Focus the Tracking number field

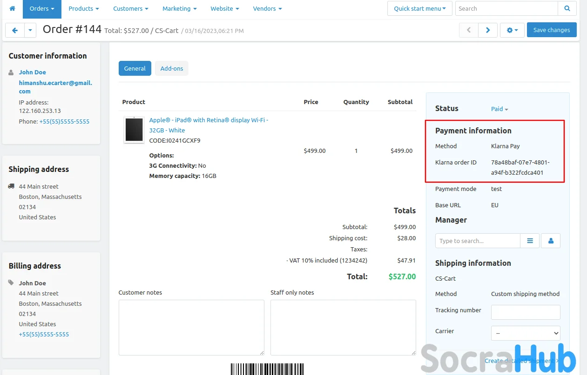pos(525,312)
